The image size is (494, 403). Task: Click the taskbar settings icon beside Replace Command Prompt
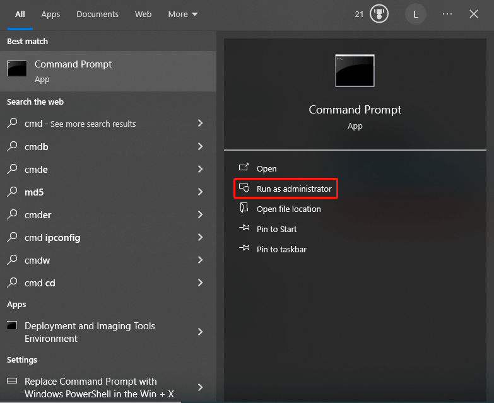tap(12, 381)
